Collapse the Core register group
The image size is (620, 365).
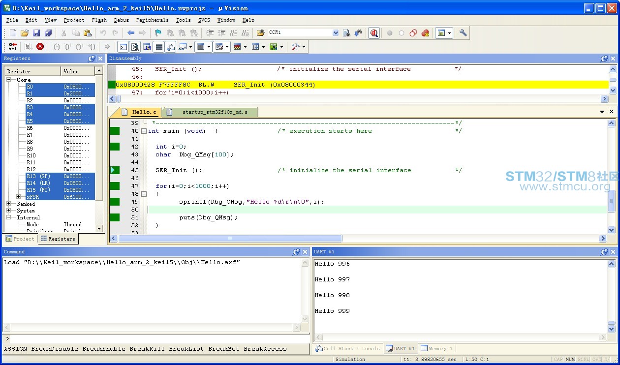pyautogui.click(x=9, y=80)
